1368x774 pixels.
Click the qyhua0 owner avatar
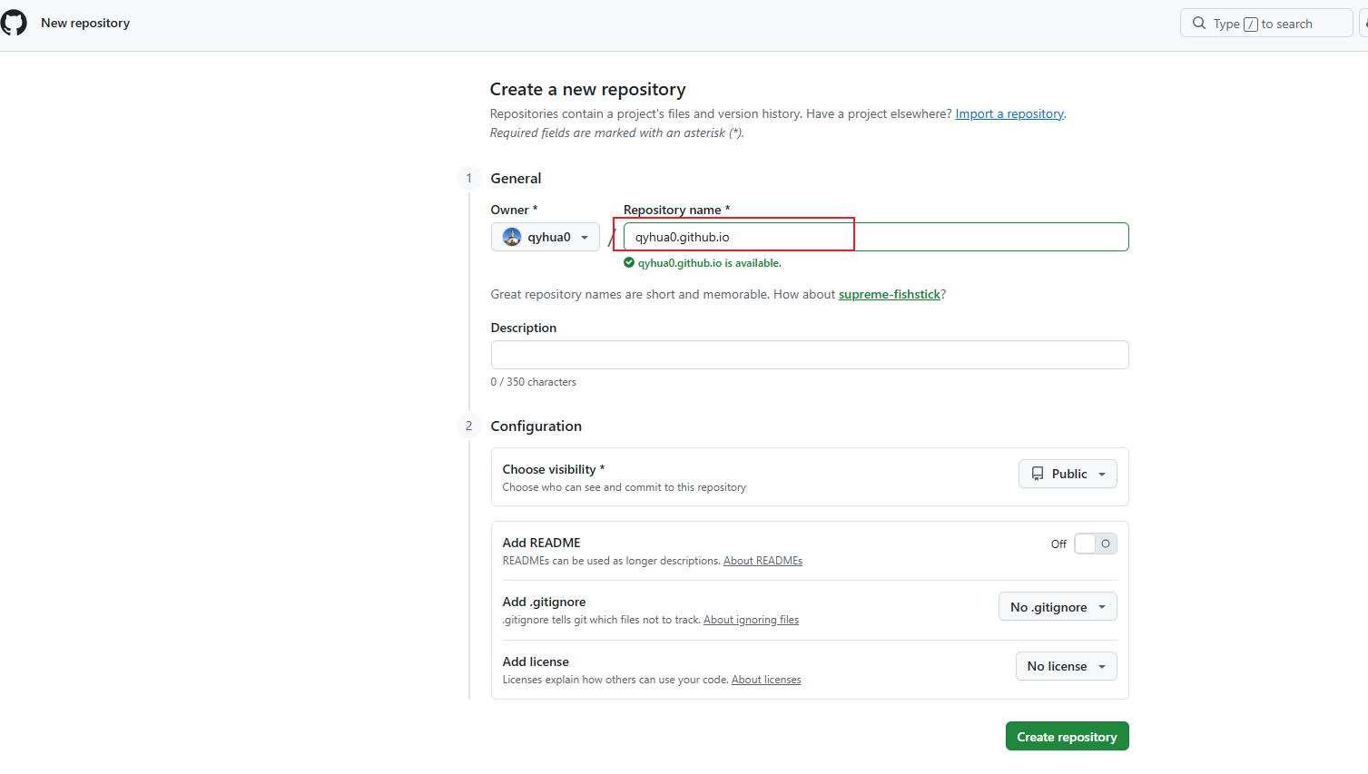pos(512,237)
